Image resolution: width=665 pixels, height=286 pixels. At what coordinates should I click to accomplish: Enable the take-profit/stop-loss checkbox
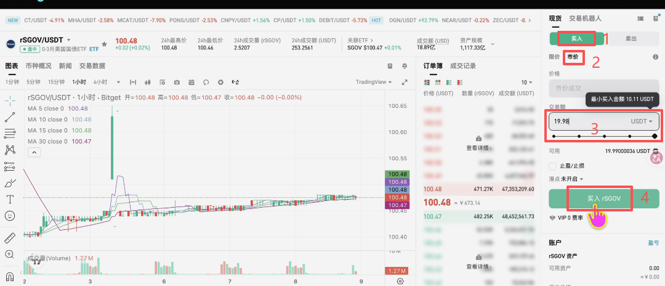click(x=552, y=166)
